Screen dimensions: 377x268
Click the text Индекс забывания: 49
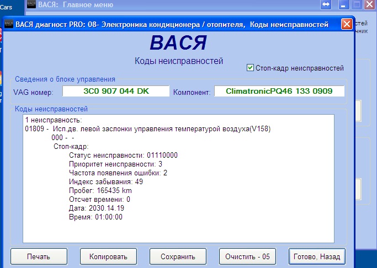[106, 181]
